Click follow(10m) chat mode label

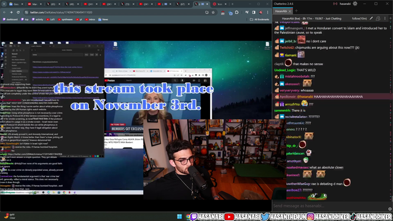tap(359, 18)
